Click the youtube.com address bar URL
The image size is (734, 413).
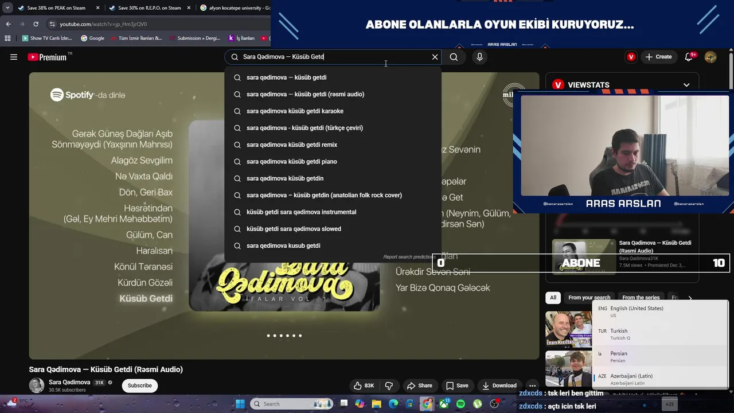click(x=103, y=24)
